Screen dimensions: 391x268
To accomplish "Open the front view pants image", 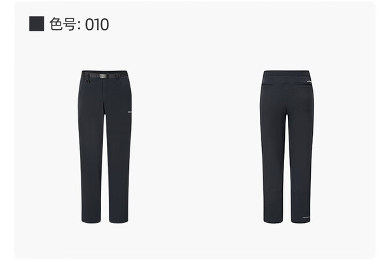I will [x=105, y=147].
